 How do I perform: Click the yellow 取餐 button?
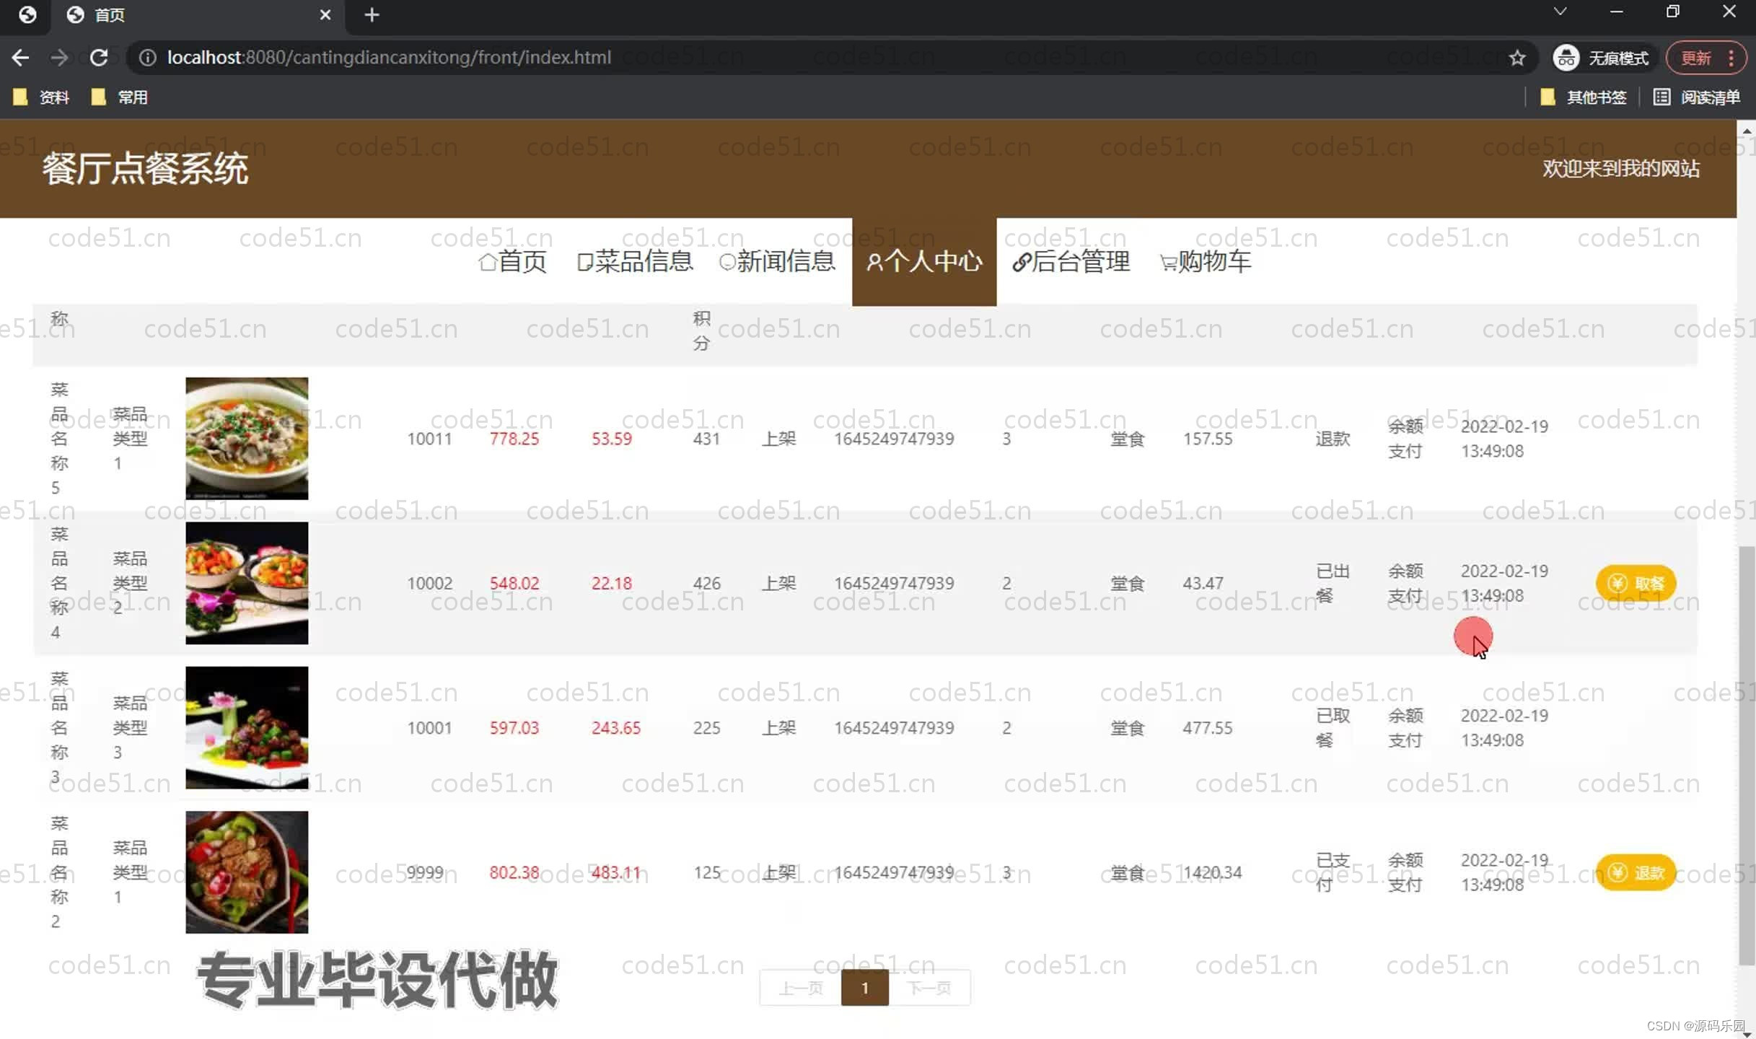coord(1635,583)
